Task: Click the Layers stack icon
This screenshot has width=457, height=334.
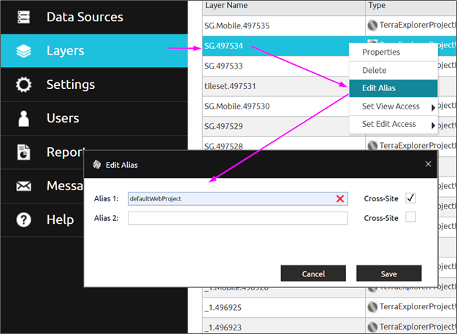Action: coord(23,51)
